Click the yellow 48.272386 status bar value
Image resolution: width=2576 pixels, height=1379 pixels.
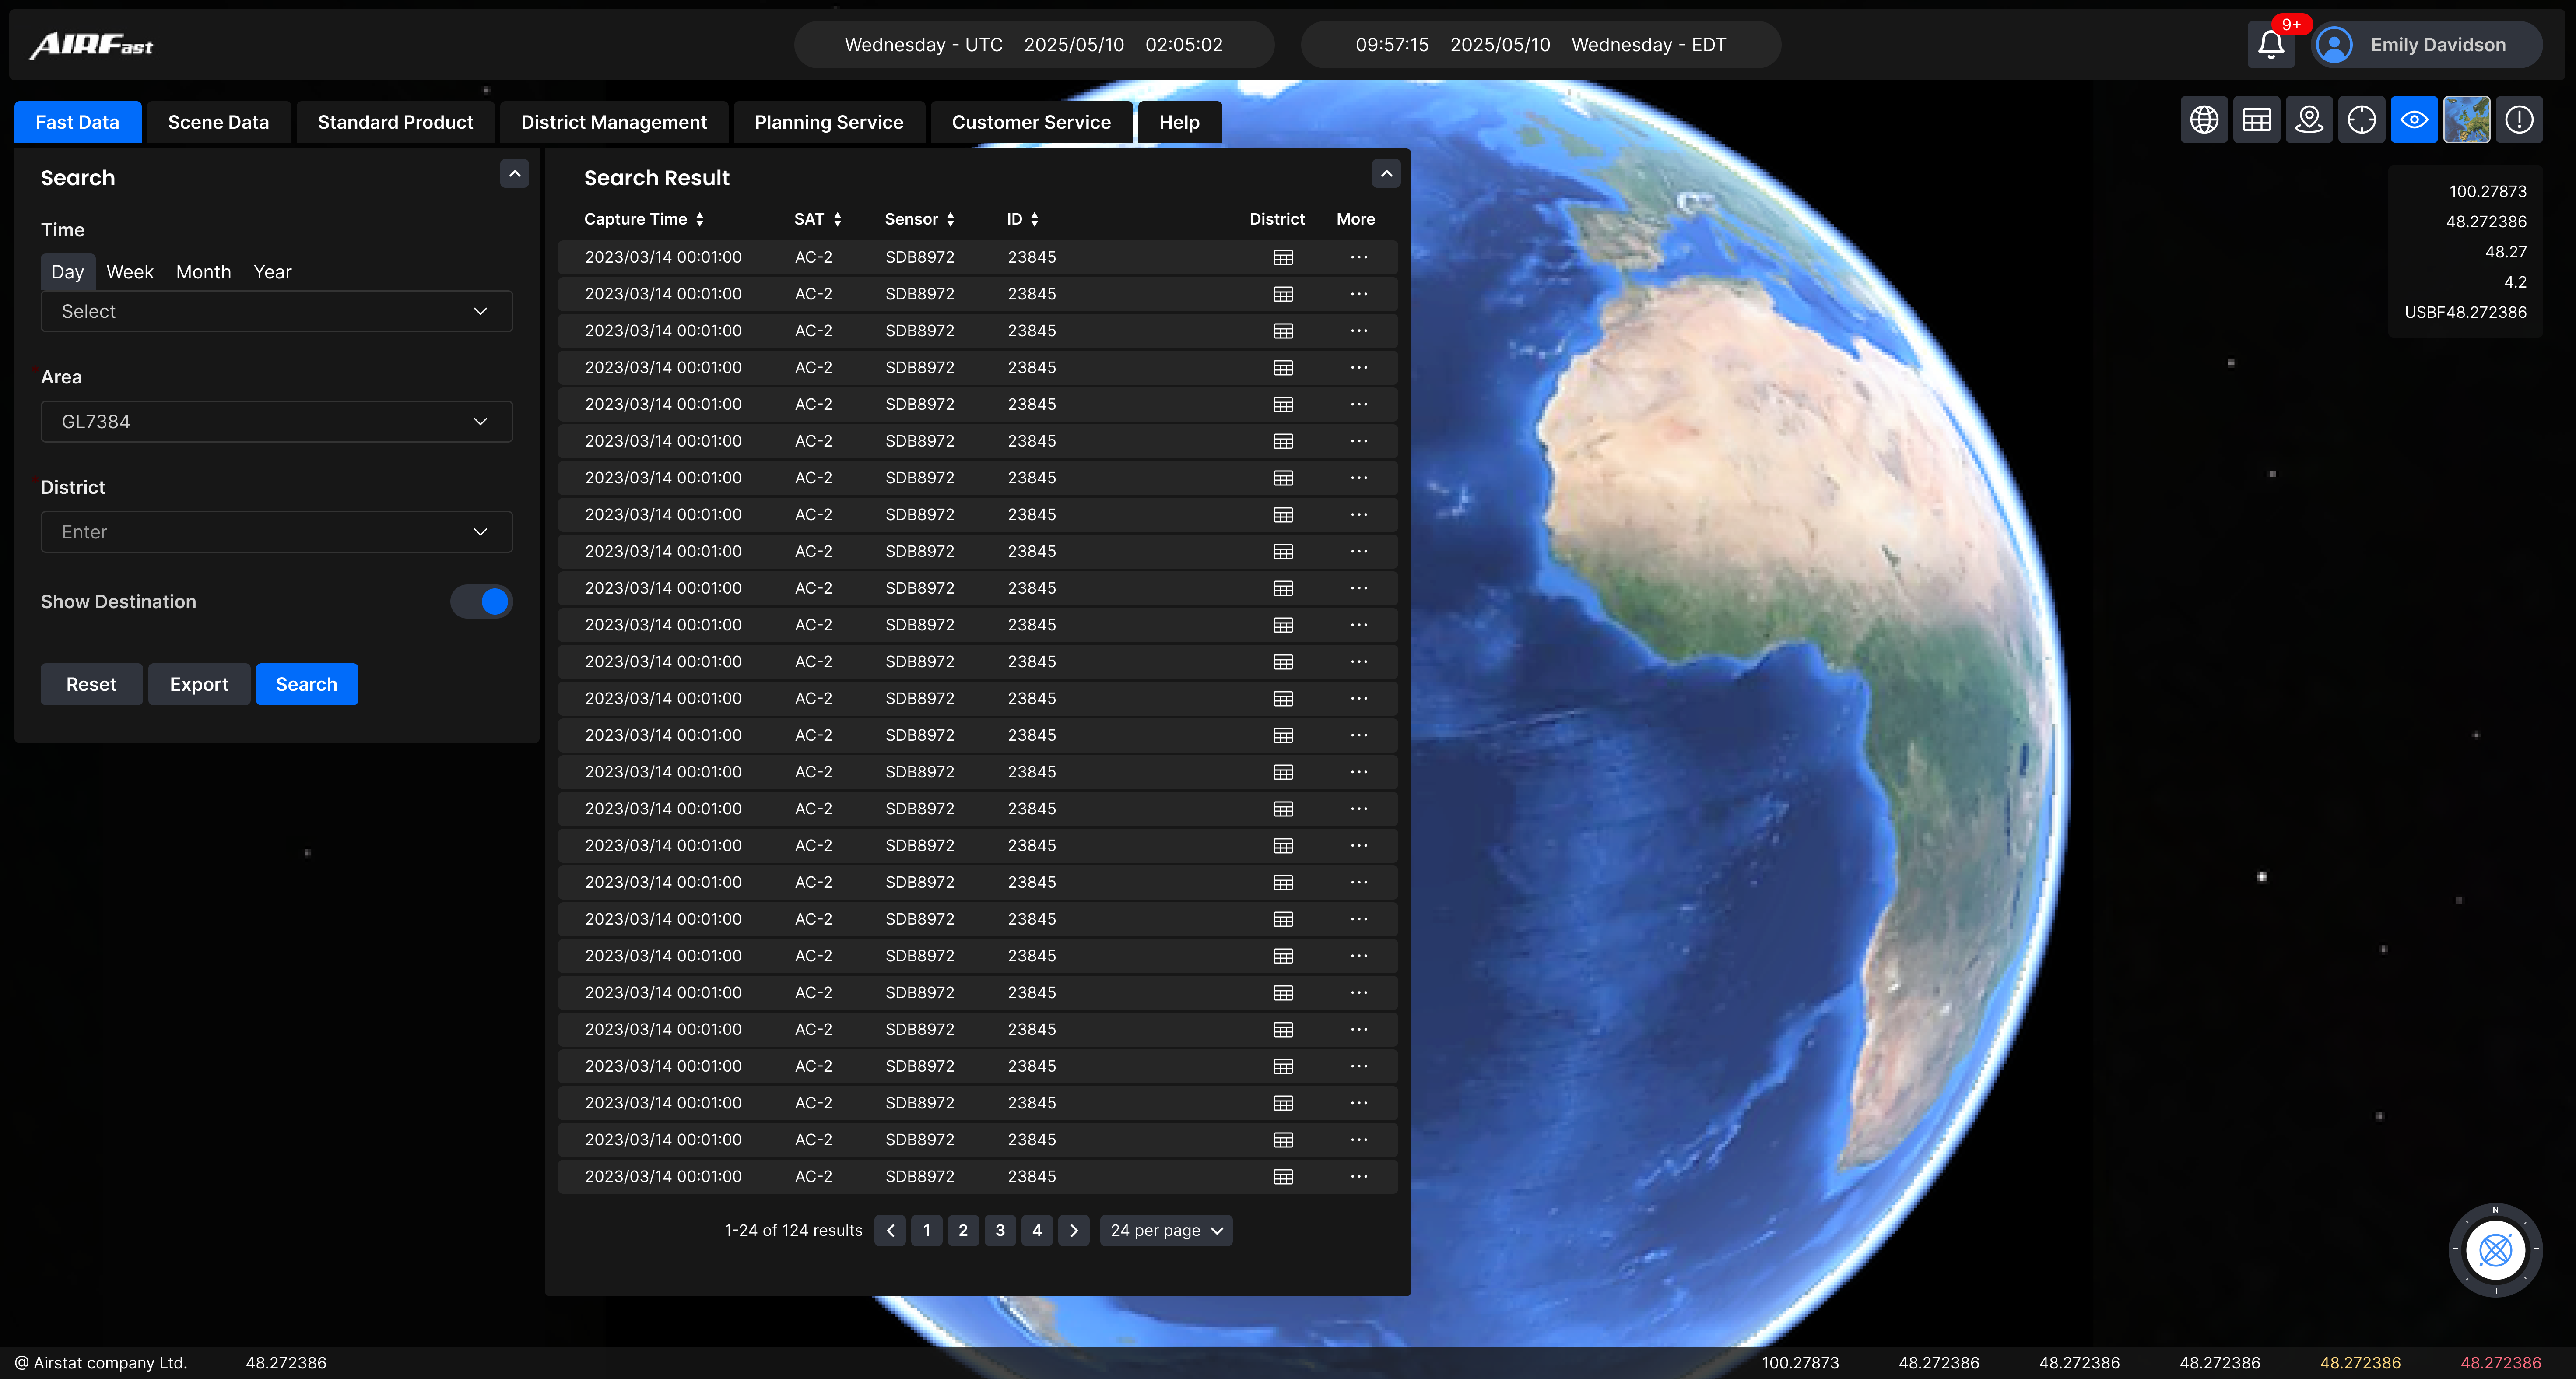pyautogui.click(x=2360, y=1363)
